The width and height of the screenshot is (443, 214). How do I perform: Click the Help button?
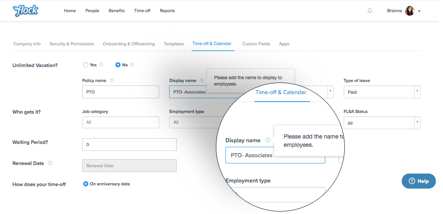419,181
